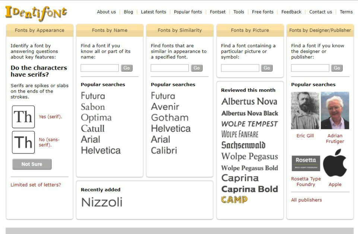Open Adrian Frutiger designer name link
The height and width of the screenshot is (234, 358).
(x=335, y=138)
